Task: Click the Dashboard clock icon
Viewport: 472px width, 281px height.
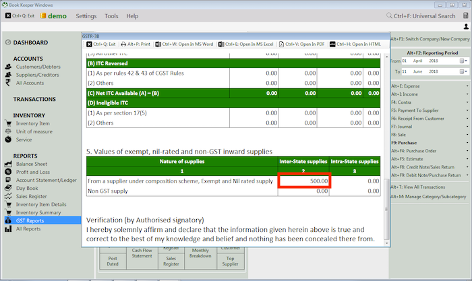Action: click(x=8, y=42)
